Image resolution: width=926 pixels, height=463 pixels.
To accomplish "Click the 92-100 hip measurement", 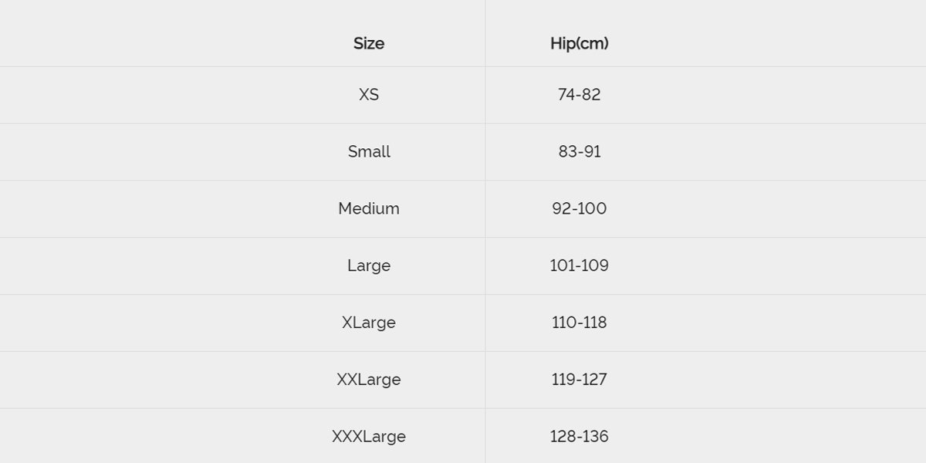I will click(579, 209).
